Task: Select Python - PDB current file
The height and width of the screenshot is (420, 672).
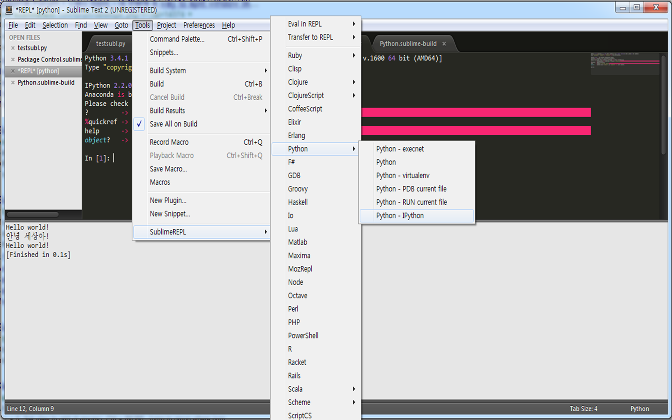Action: click(417, 189)
